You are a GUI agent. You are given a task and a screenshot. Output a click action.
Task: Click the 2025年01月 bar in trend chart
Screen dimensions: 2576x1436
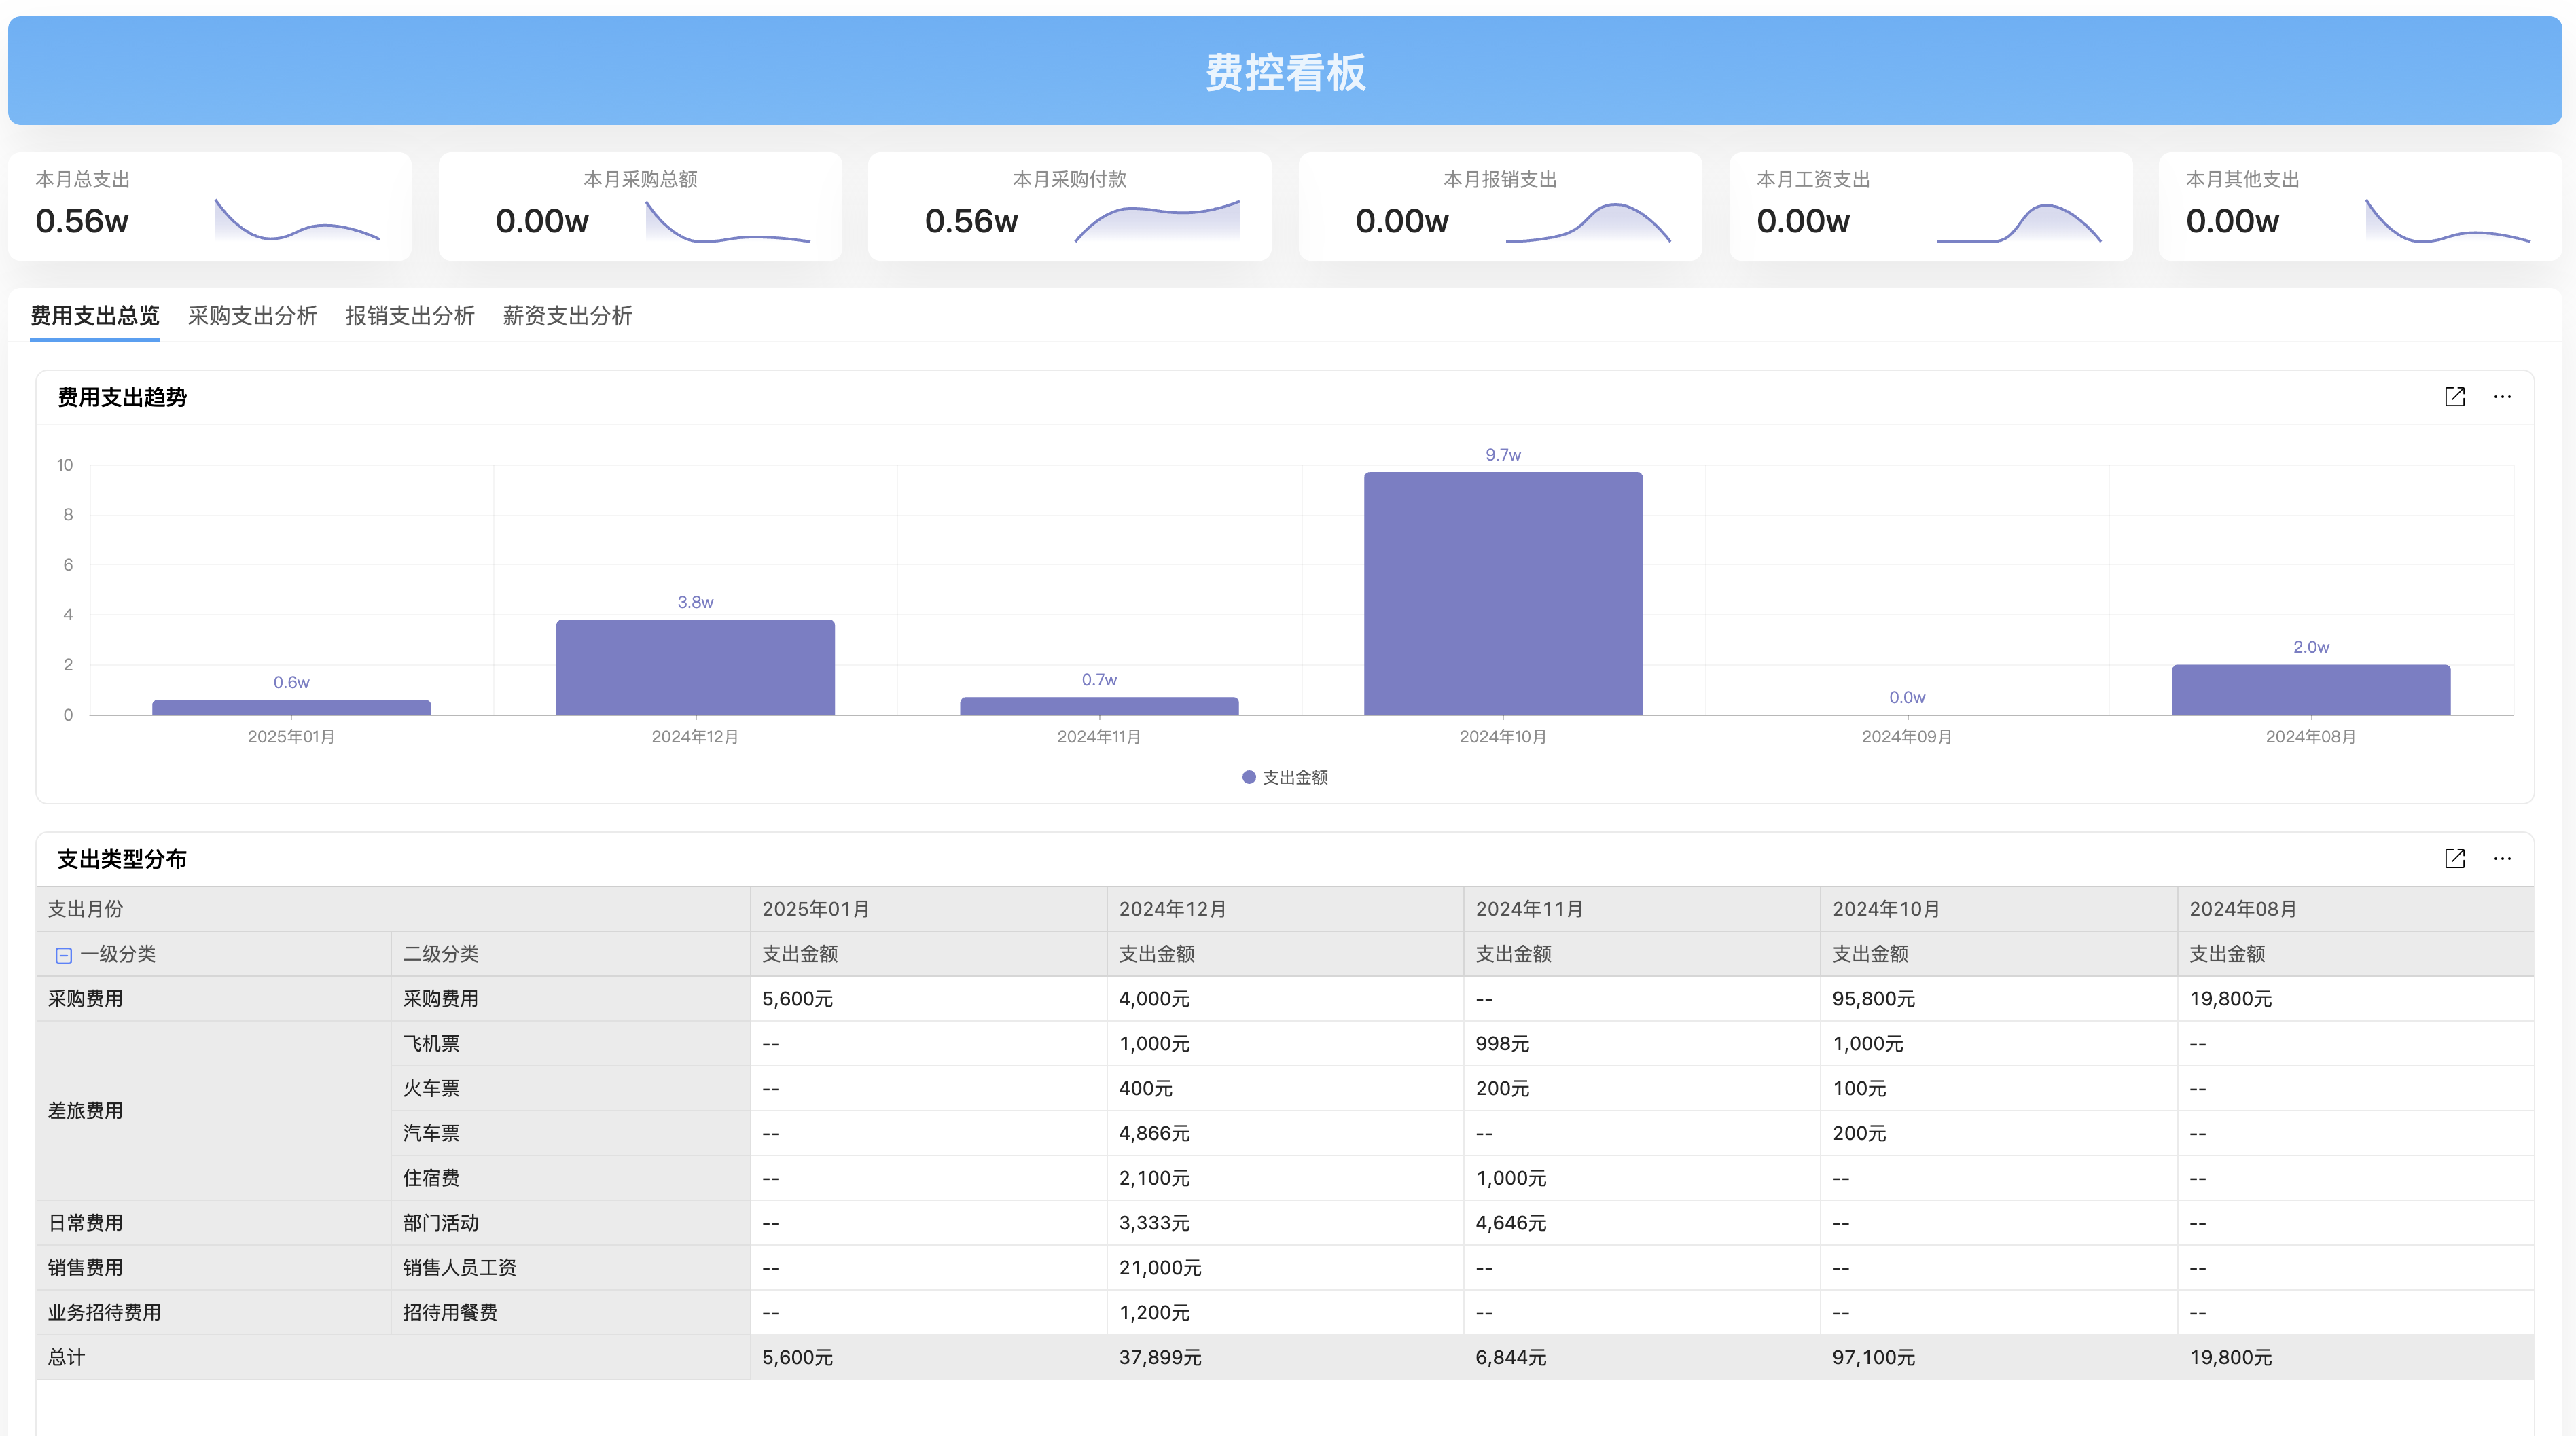pyautogui.click(x=291, y=707)
